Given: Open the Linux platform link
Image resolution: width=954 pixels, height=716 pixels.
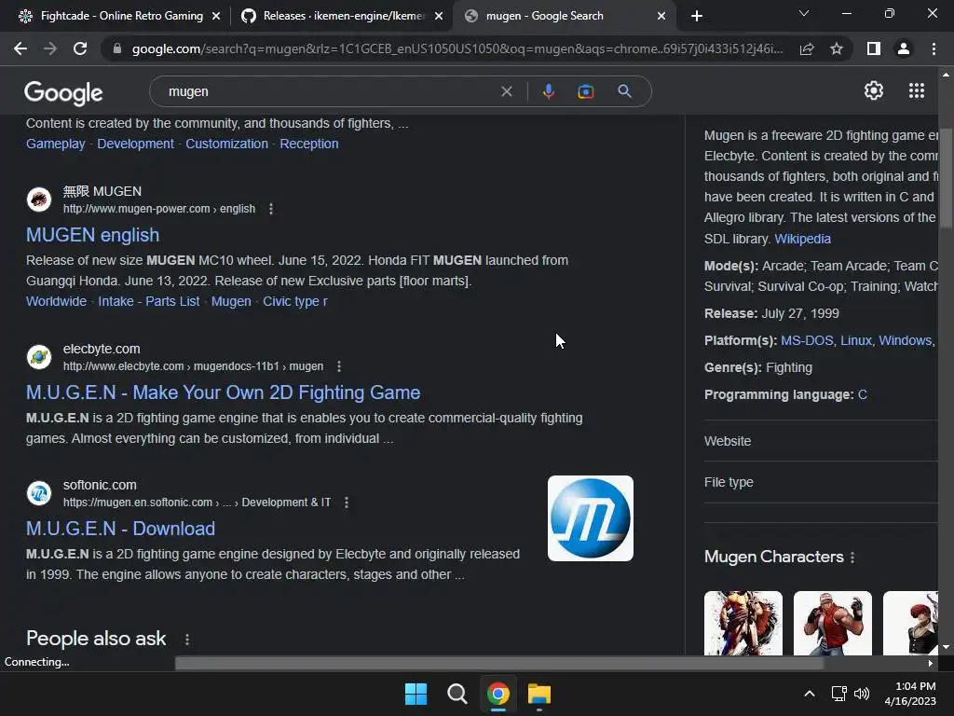Looking at the screenshot, I should tap(856, 341).
